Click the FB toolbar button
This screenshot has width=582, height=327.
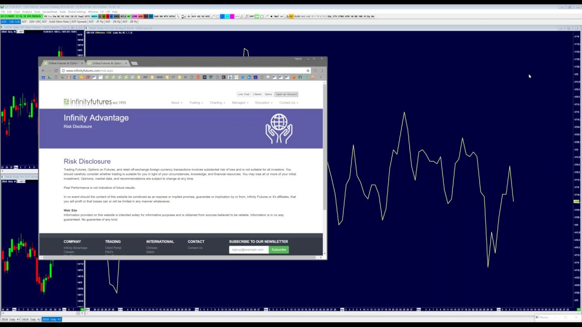pyautogui.click(x=45, y=16)
